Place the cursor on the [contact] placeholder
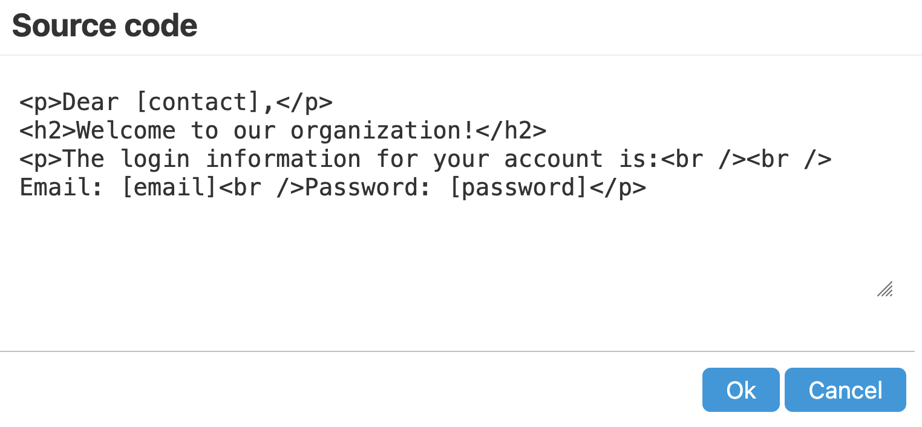The height and width of the screenshot is (427, 922). coord(198,102)
